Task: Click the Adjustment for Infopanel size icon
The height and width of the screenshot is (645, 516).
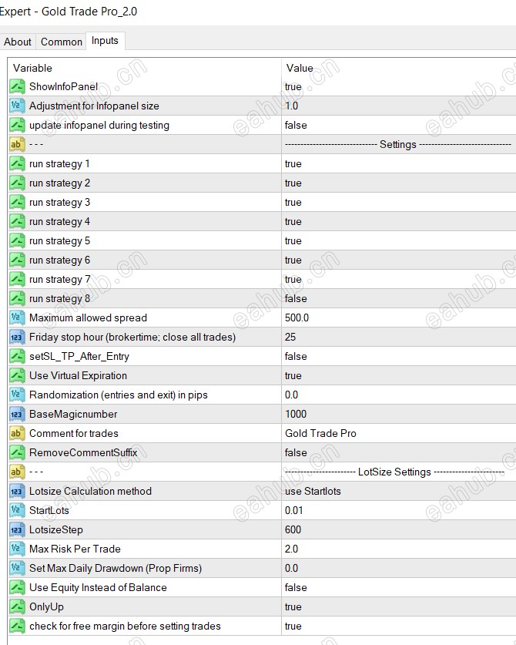Action: click(17, 106)
